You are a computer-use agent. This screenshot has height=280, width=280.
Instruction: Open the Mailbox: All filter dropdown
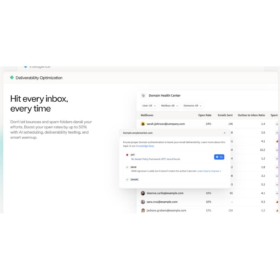[170, 106]
